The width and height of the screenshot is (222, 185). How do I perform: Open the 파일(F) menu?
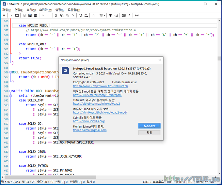7,10
